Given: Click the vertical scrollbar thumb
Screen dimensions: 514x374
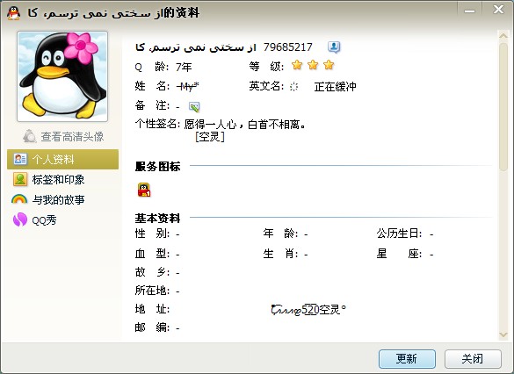Looking at the screenshot, I should (503, 107).
